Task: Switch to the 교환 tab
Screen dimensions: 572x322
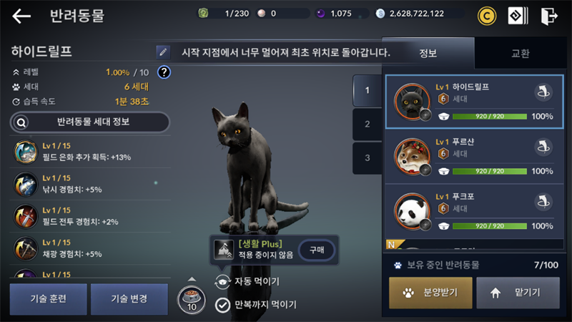Action: click(x=521, y=53)
